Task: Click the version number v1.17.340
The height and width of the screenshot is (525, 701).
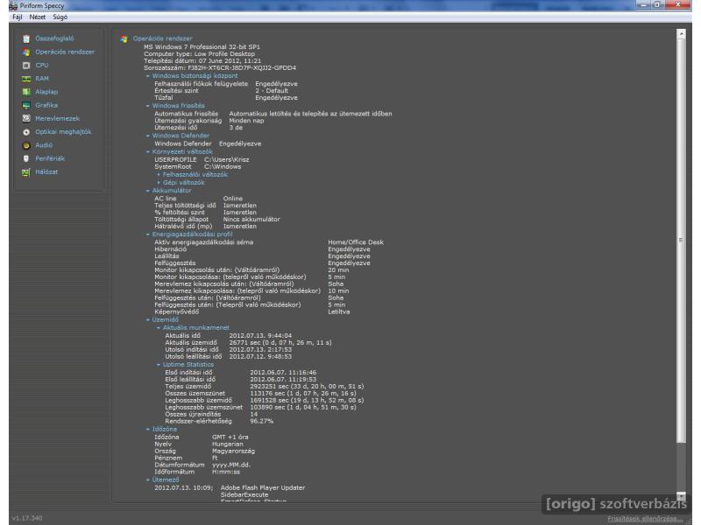Action: coord(27,518)
